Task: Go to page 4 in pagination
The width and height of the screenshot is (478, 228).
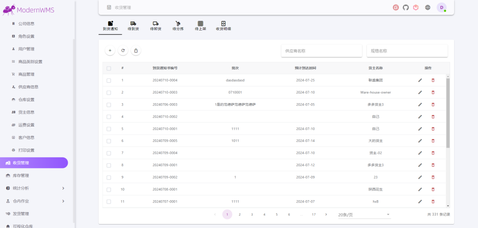Action: 264,215
